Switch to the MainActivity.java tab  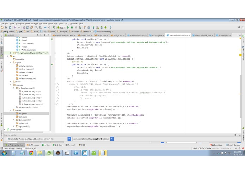137,35
